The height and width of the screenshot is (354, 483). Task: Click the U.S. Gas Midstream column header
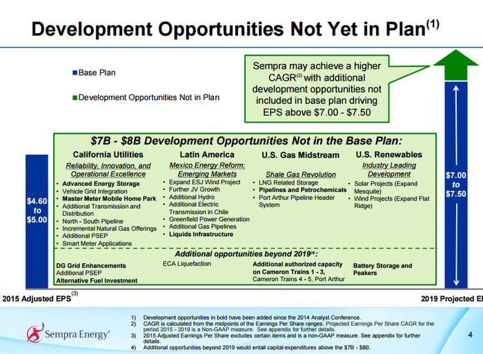pos(300,155)
